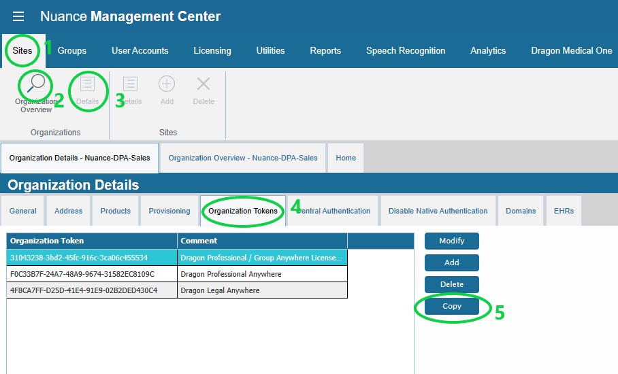Click the Delete site X icon

[203, 84]
